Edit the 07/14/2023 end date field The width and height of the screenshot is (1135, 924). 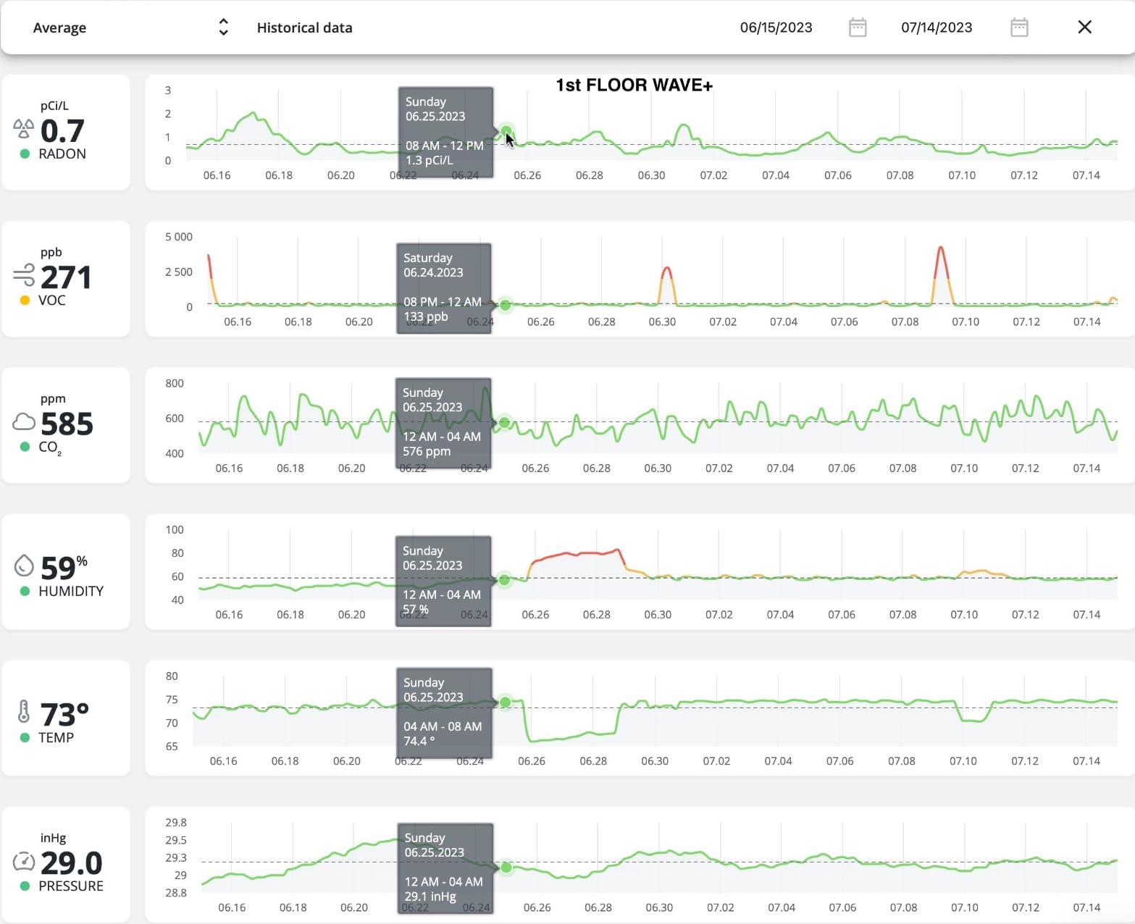(x=936, y=28)
